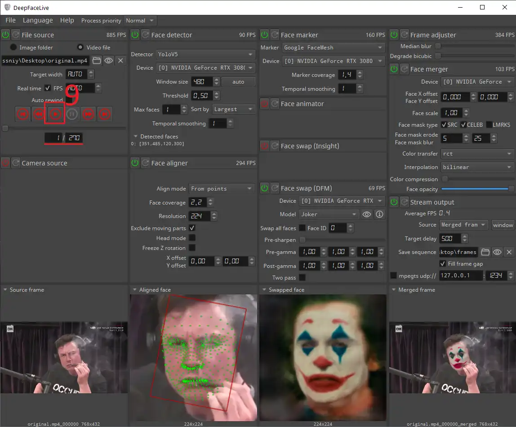The width and height of the screenshot is (516, 427).
Task: Toggle the Frame adjuster power button
Action: coord(394,35)
